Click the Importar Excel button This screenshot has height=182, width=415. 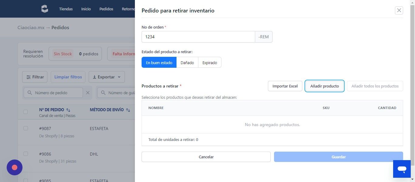click(285, 86)
